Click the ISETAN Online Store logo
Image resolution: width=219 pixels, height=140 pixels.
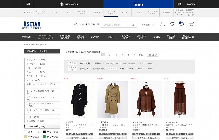32,25
